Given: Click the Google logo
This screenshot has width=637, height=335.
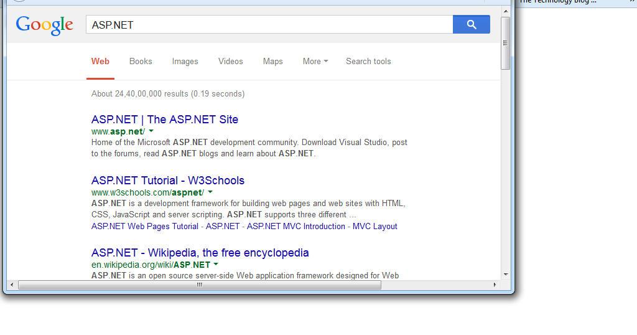Looking at the screenshot, I should click(45, 25).
